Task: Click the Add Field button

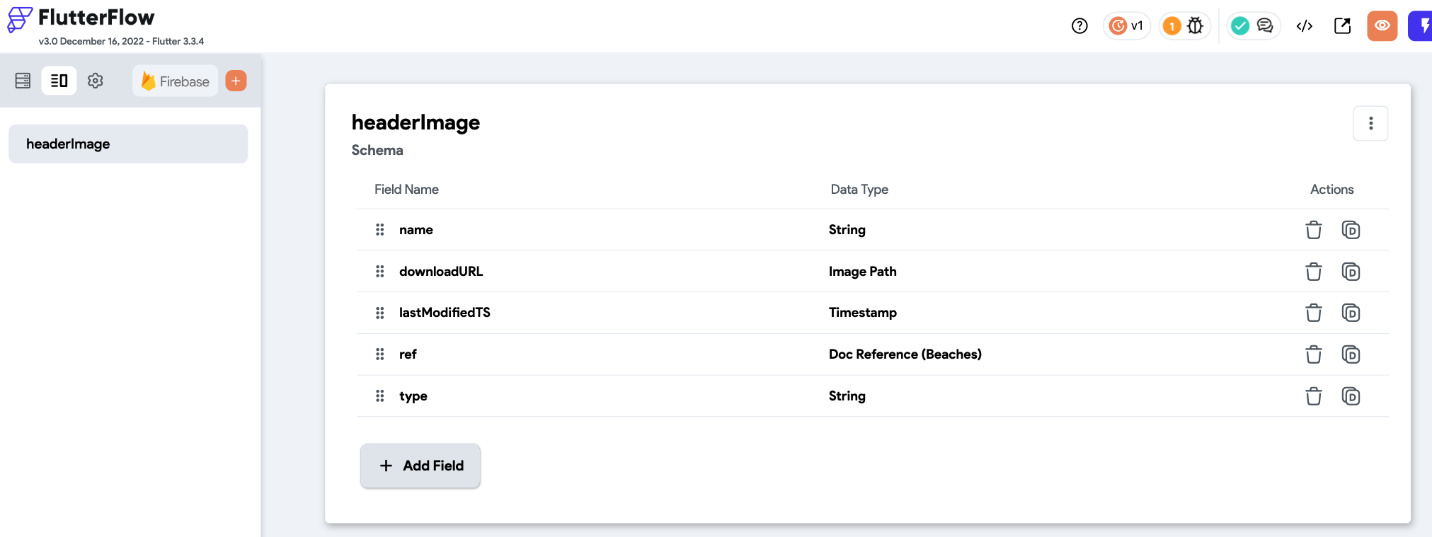Action: (x=420, y=466)
